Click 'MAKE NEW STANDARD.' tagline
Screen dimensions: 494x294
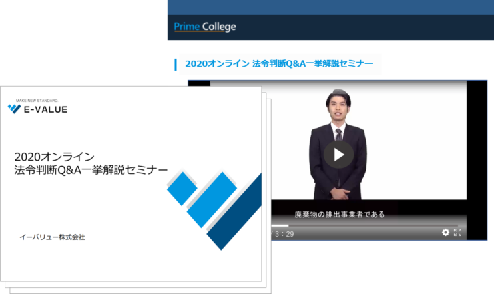(x=37, y=101)
